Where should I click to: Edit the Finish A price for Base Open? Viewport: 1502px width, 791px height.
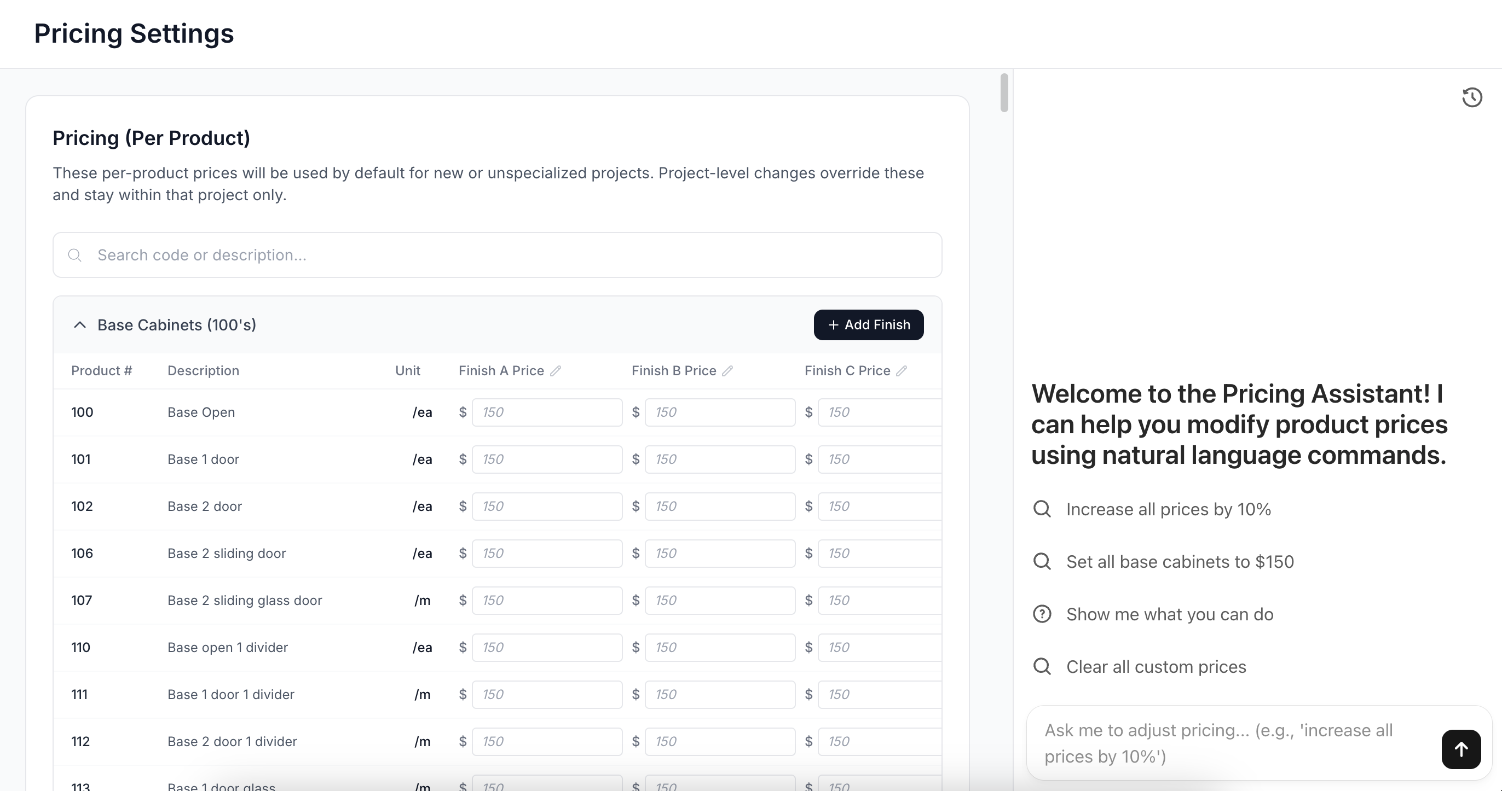click(547, 412)
